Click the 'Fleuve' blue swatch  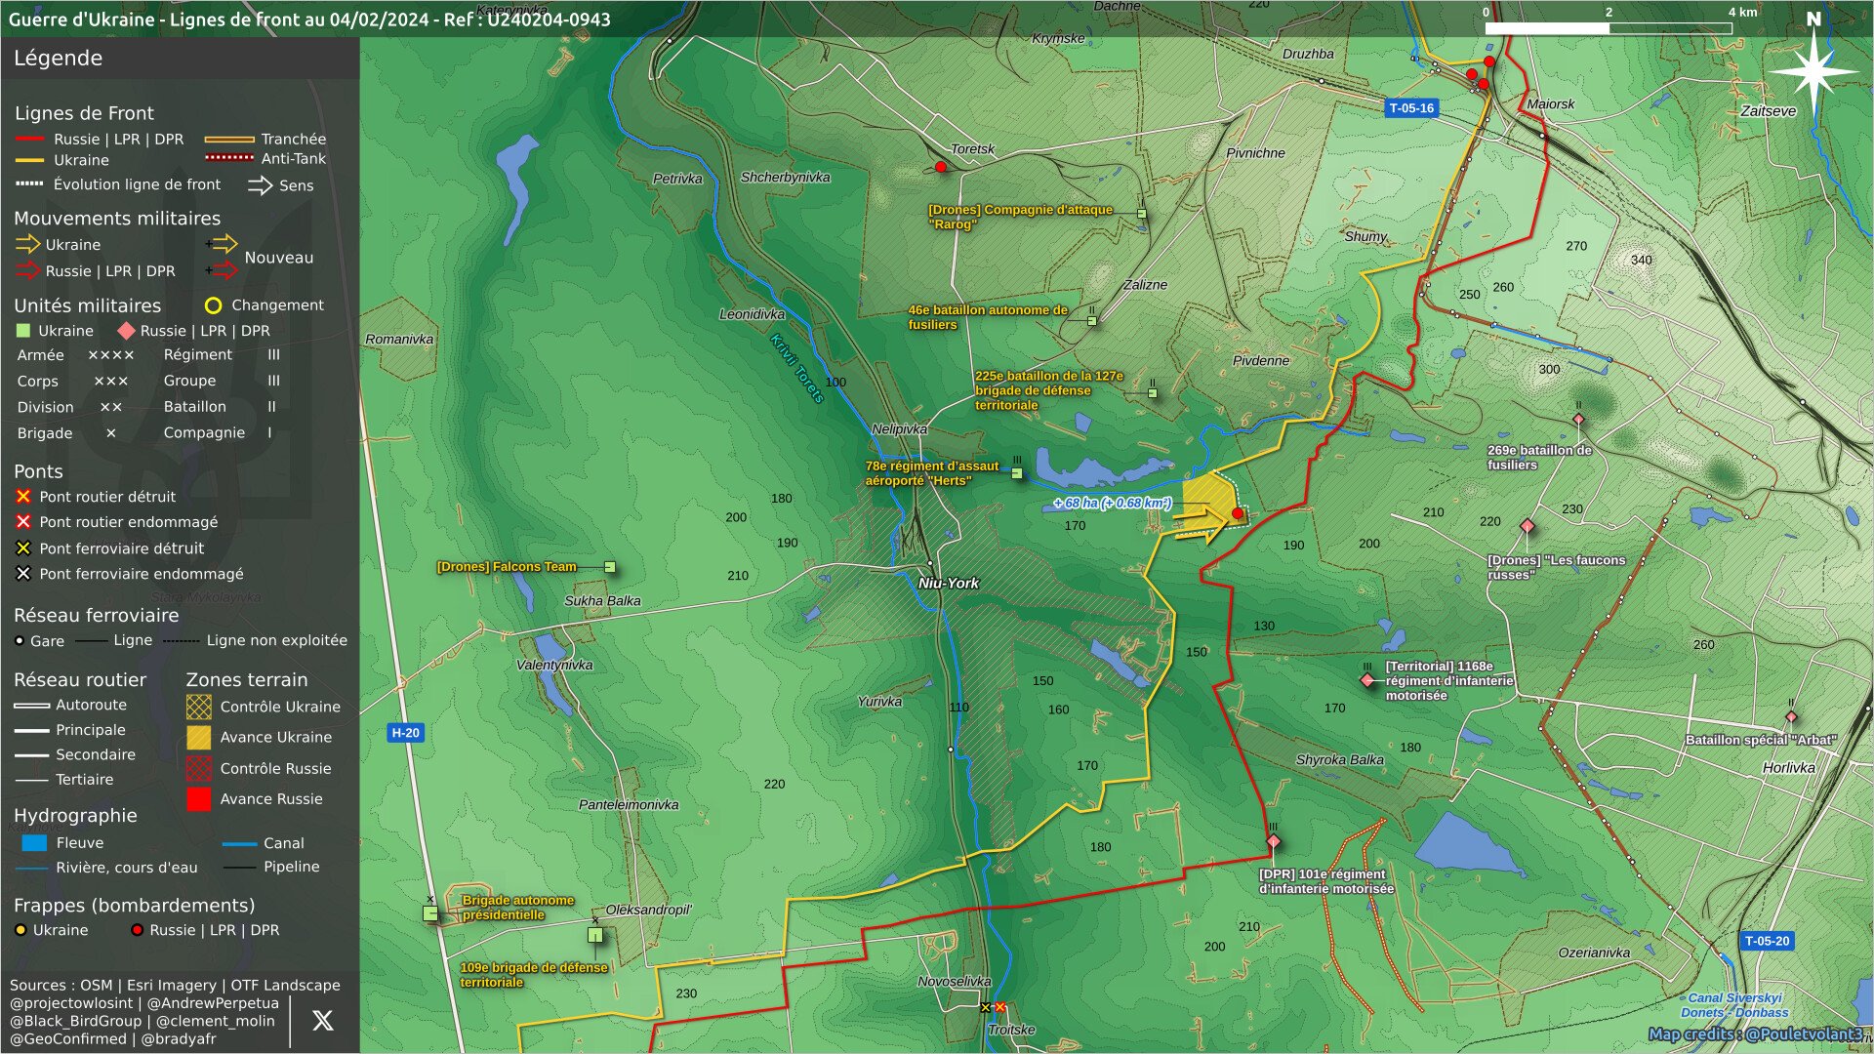(34, 843)
